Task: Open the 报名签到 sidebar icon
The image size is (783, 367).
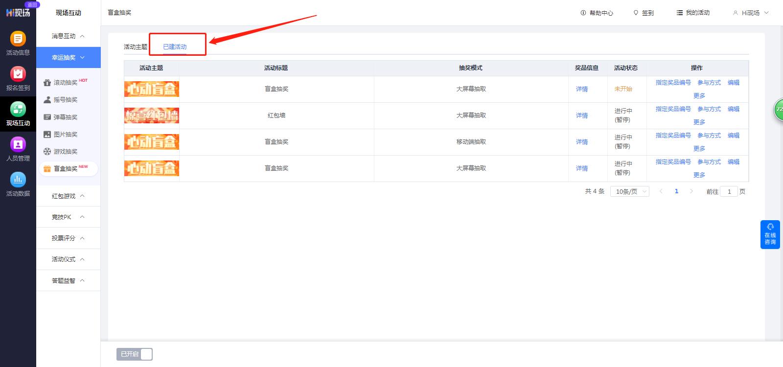Action: click(x=18, y=73)
